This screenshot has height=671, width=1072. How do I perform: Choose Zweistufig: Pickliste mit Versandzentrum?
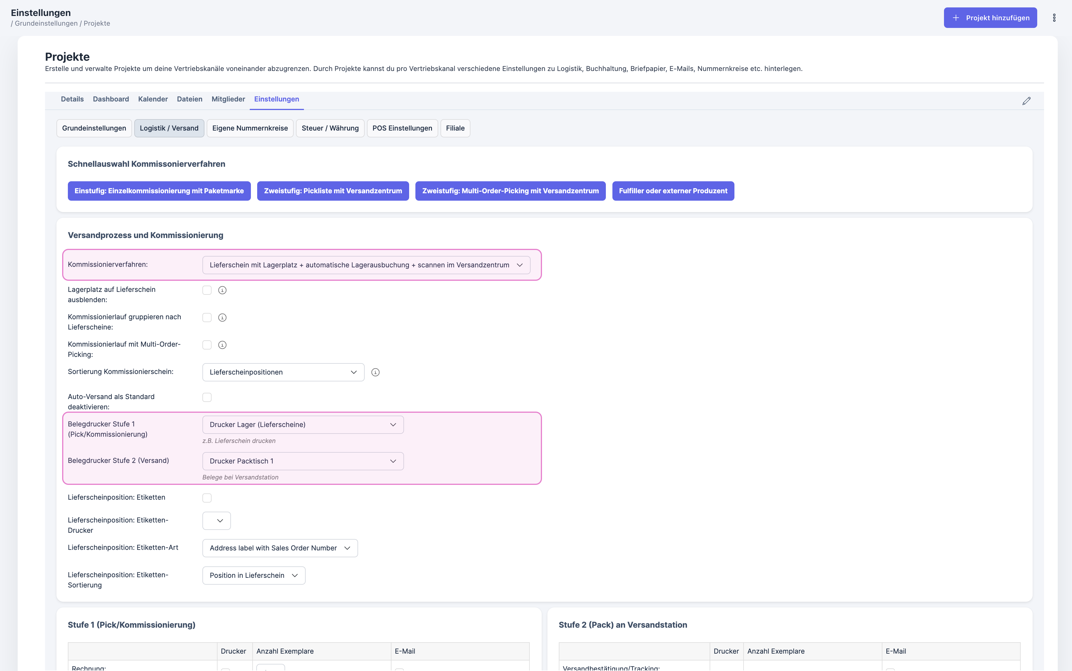tap(332, 191)
